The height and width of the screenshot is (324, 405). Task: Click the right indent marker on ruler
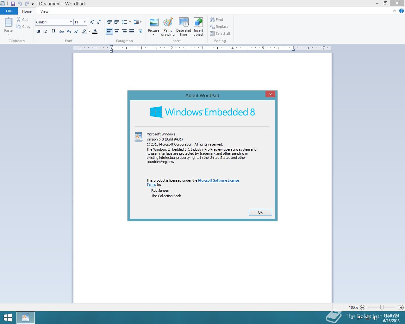293,49
